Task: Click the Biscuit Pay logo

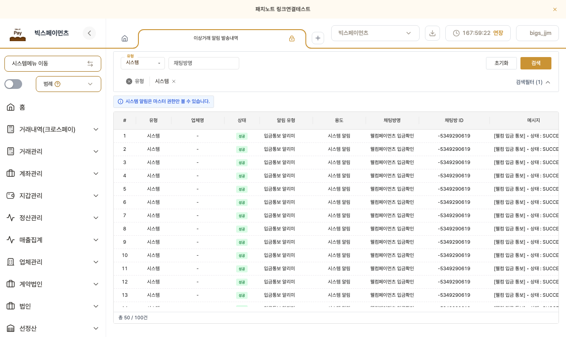Action: click(x=18, y=34)
